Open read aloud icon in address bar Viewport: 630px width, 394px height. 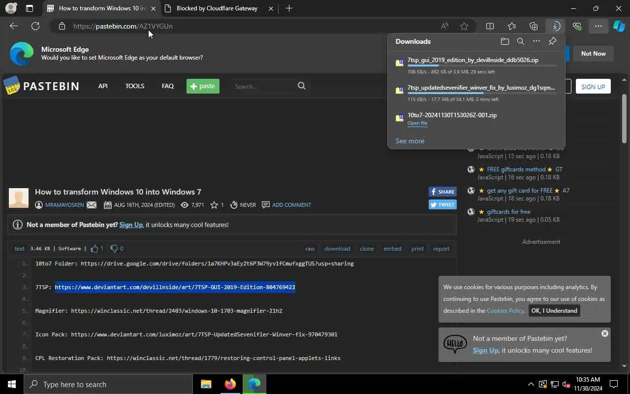coord(444,26)
